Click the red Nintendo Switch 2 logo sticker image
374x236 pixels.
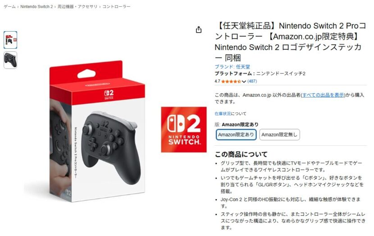point(184,130)
